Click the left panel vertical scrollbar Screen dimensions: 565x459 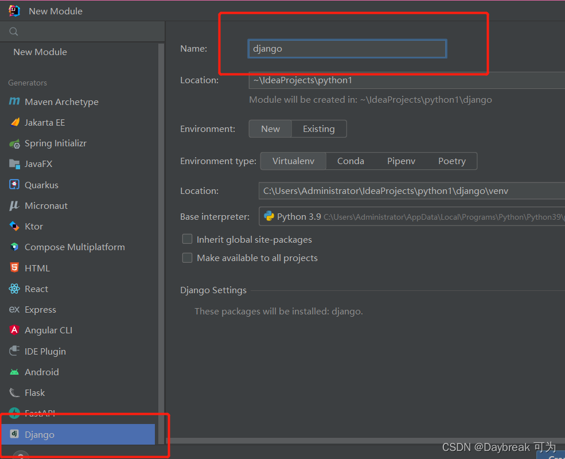[161, 243]
